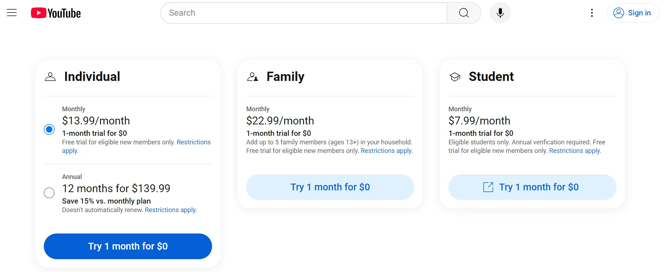The width and height of the screenshot is (665, 272).
Task: Start a voice search with the microphone icon
Action: 500,12
